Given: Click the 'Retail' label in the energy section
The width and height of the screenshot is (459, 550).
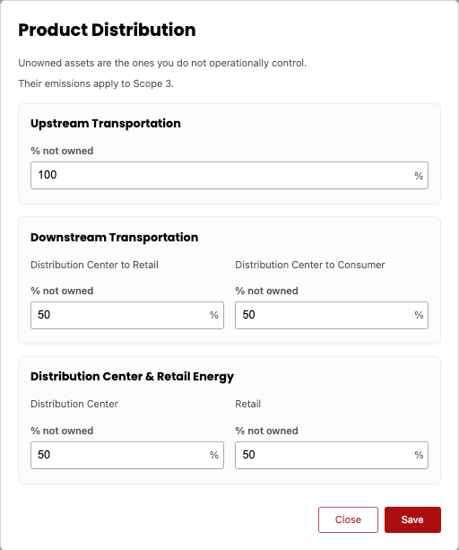Looking at the screenshot, I should pos(247,404).
